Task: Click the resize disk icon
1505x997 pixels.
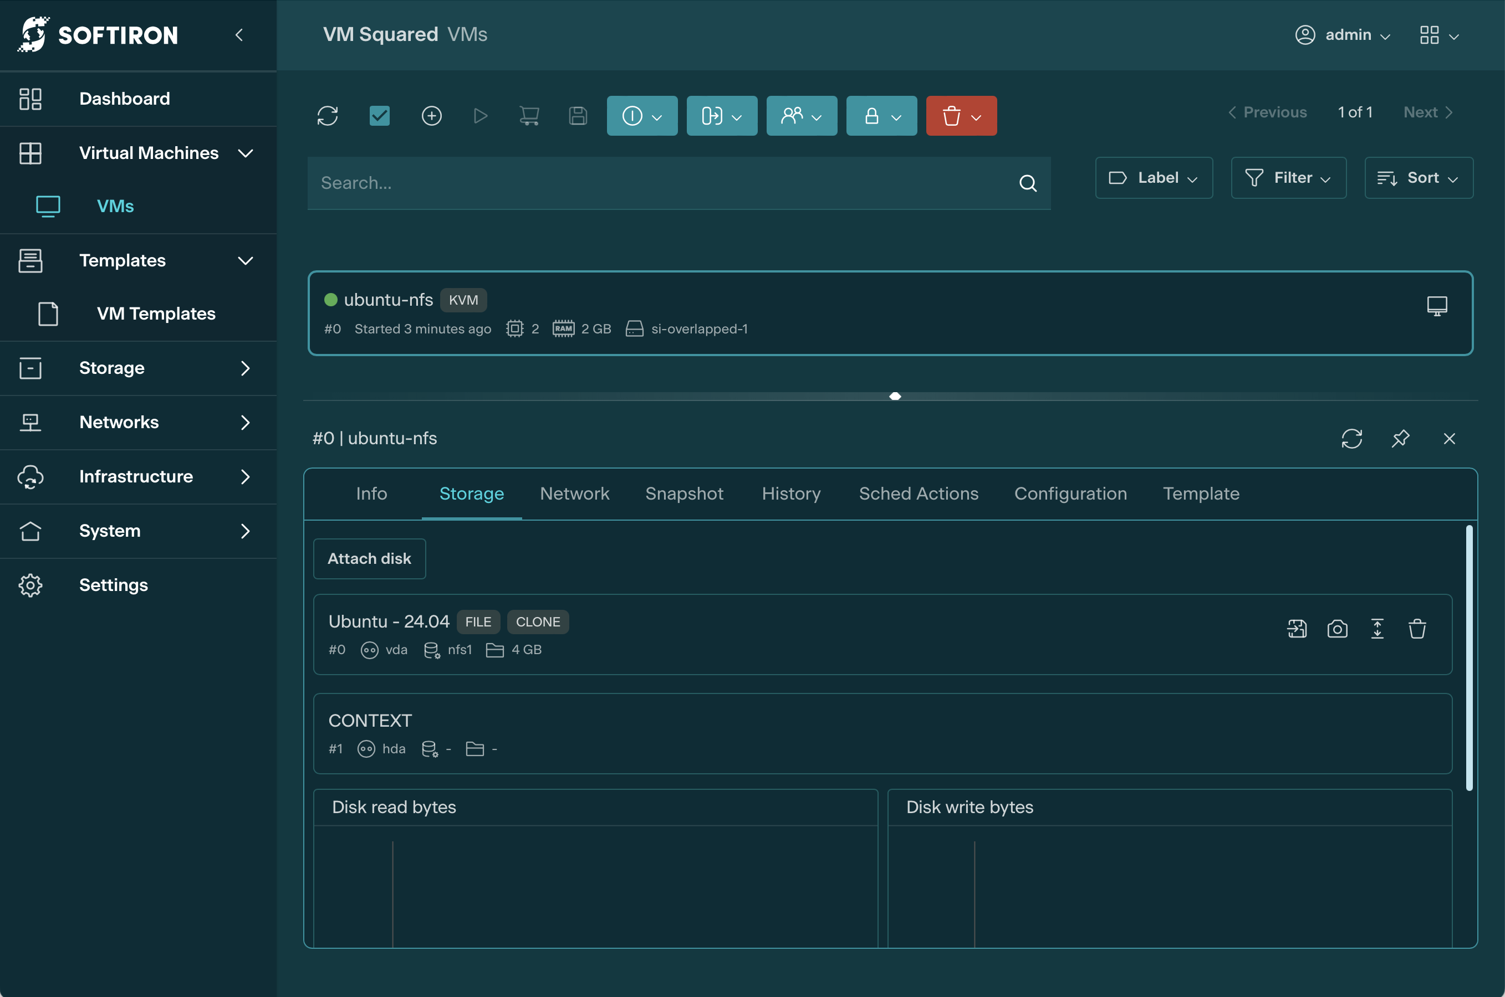Action: pyautogui.click(x=1377, y=629)
